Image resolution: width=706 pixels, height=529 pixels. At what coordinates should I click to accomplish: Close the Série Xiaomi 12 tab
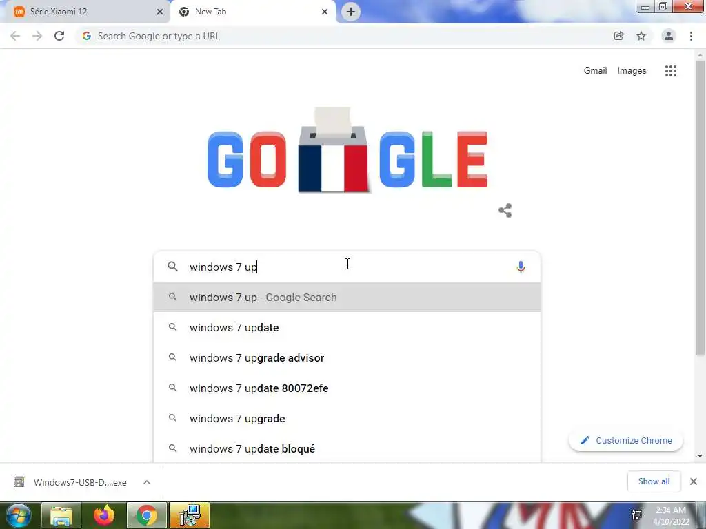pyautogui.click(x=159, y=12)
